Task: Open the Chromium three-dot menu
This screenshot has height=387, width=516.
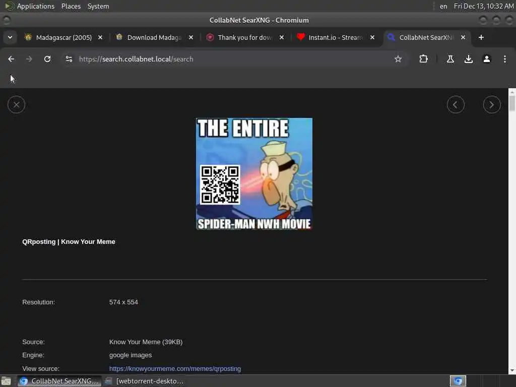Action: 504,59
